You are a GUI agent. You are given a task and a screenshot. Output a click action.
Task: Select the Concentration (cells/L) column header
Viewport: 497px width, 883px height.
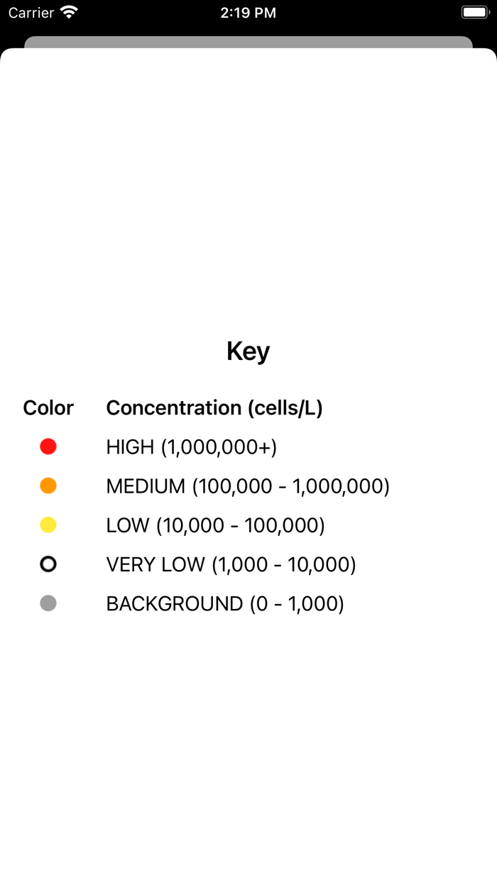(x=214, y=407)
